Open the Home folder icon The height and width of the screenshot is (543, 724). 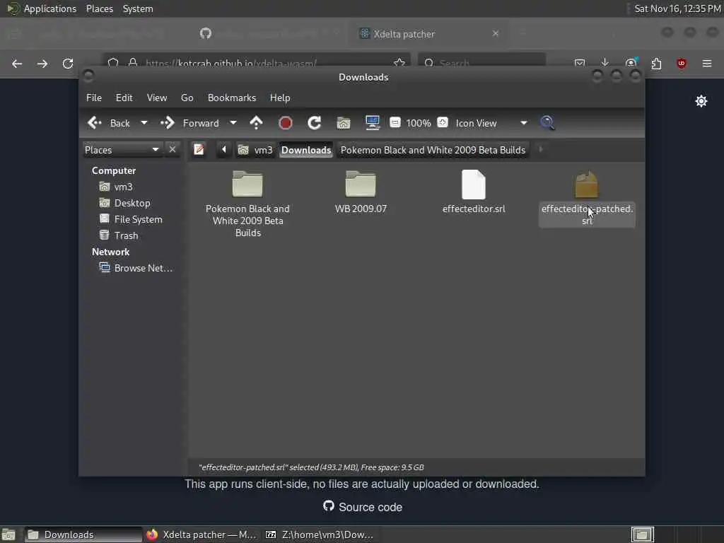(344, 123)
